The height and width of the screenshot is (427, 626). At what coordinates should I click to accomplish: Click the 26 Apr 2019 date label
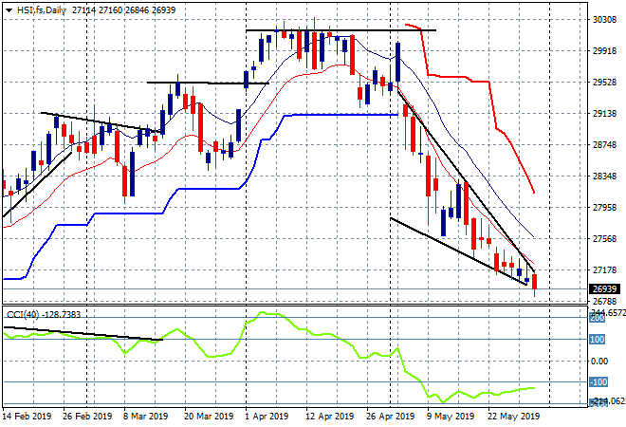(x=390, y=417)
